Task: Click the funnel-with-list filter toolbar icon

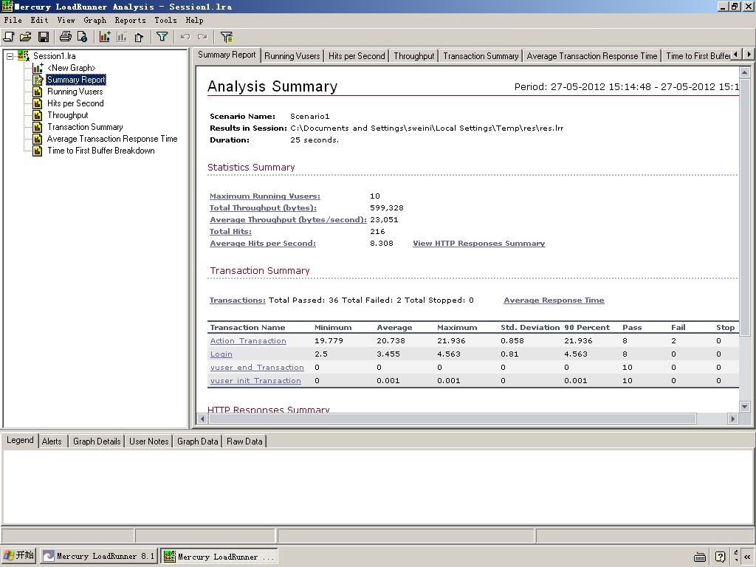Action: [x=226, y=37]
